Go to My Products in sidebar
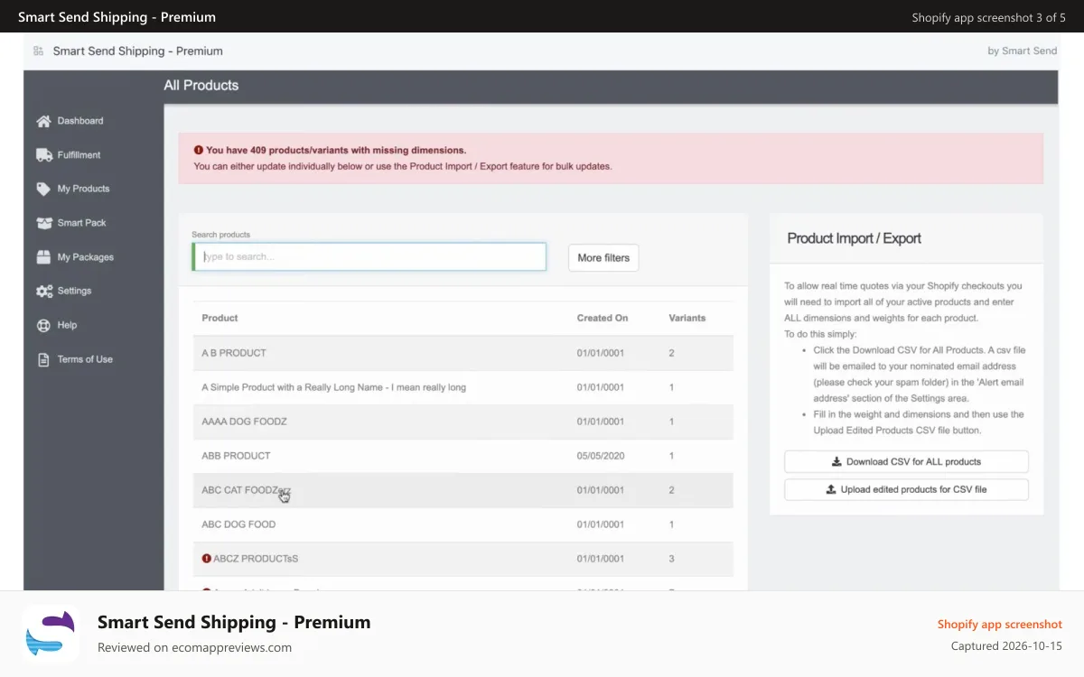The width and height of the screenshot is (1084, 677). (x=83, y=189)
